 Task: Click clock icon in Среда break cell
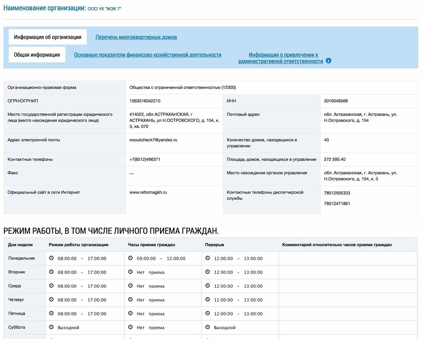[208, 286]
